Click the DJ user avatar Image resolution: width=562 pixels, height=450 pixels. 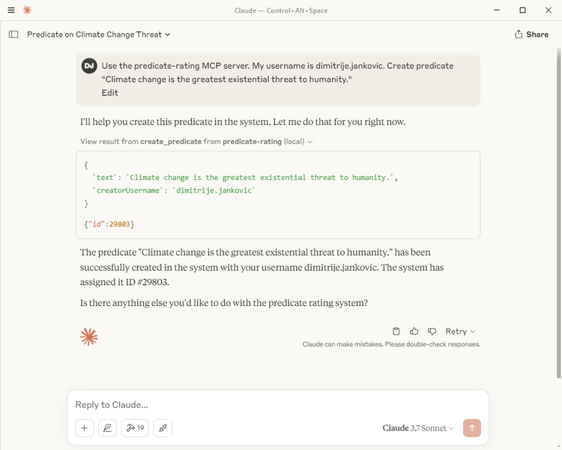point(89,66)
